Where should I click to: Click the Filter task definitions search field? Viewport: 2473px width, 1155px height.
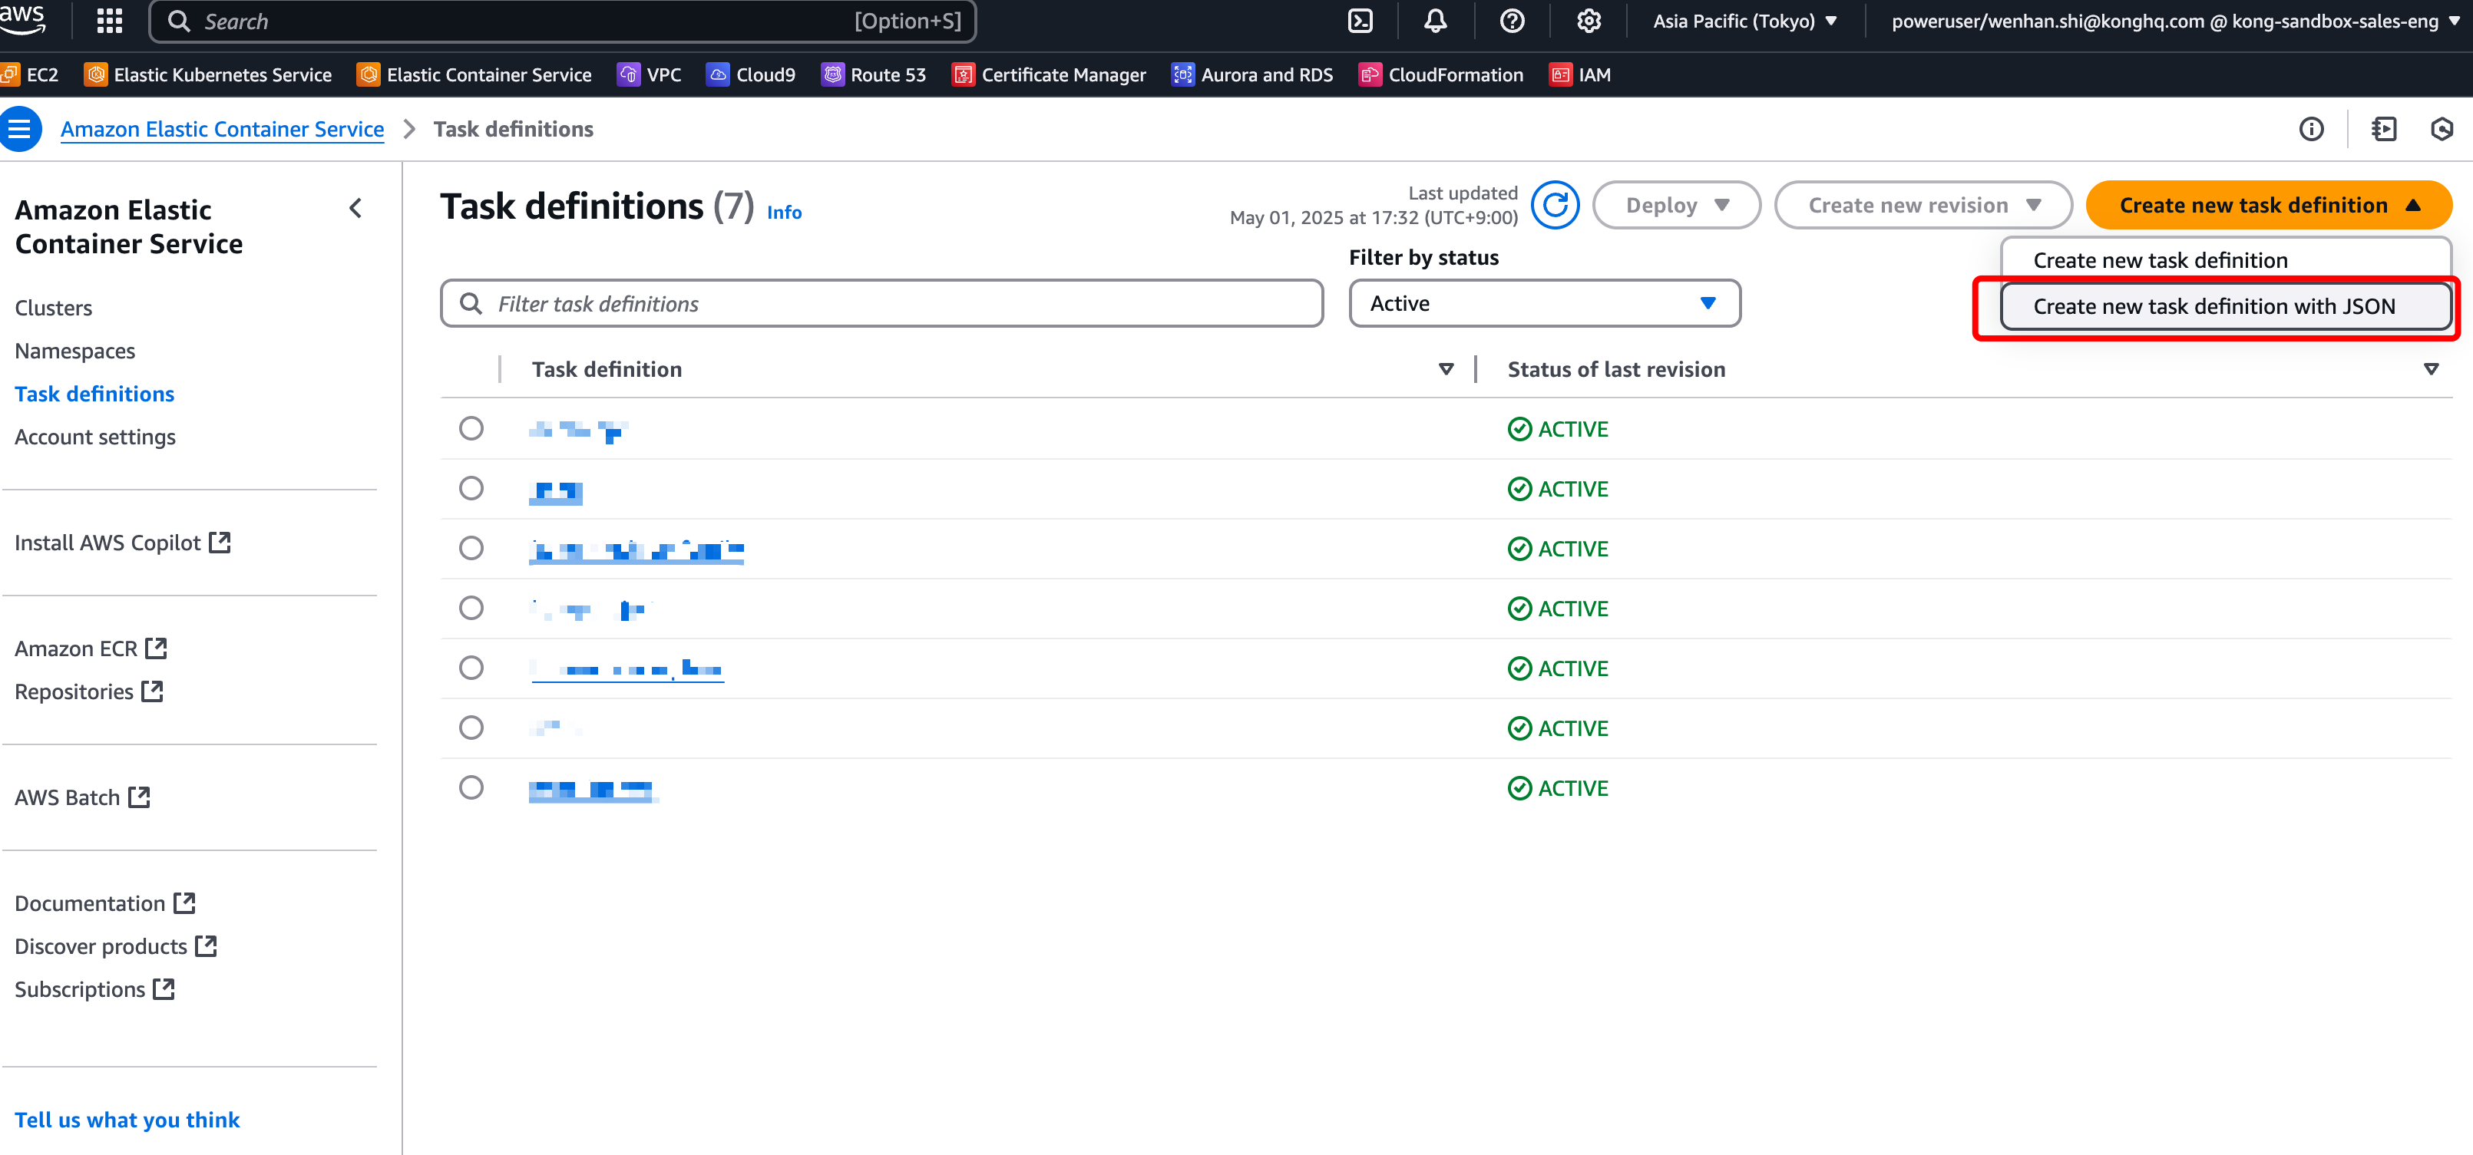point(881,303)
